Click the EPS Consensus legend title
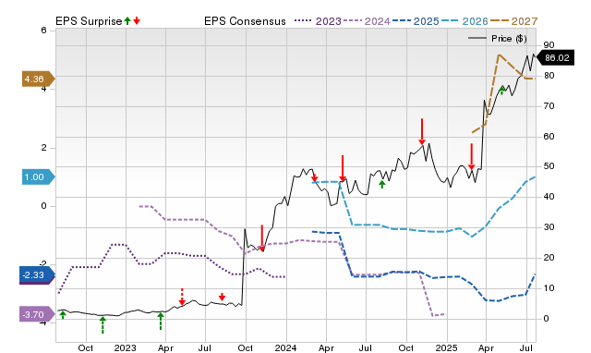Viewport: 591px width, 353px height. pyautogui.click(x=245, y=21)
